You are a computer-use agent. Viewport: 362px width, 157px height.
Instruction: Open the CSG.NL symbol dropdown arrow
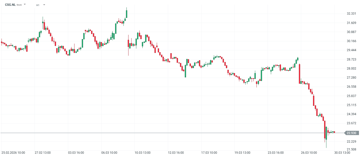tap(25, 5)
